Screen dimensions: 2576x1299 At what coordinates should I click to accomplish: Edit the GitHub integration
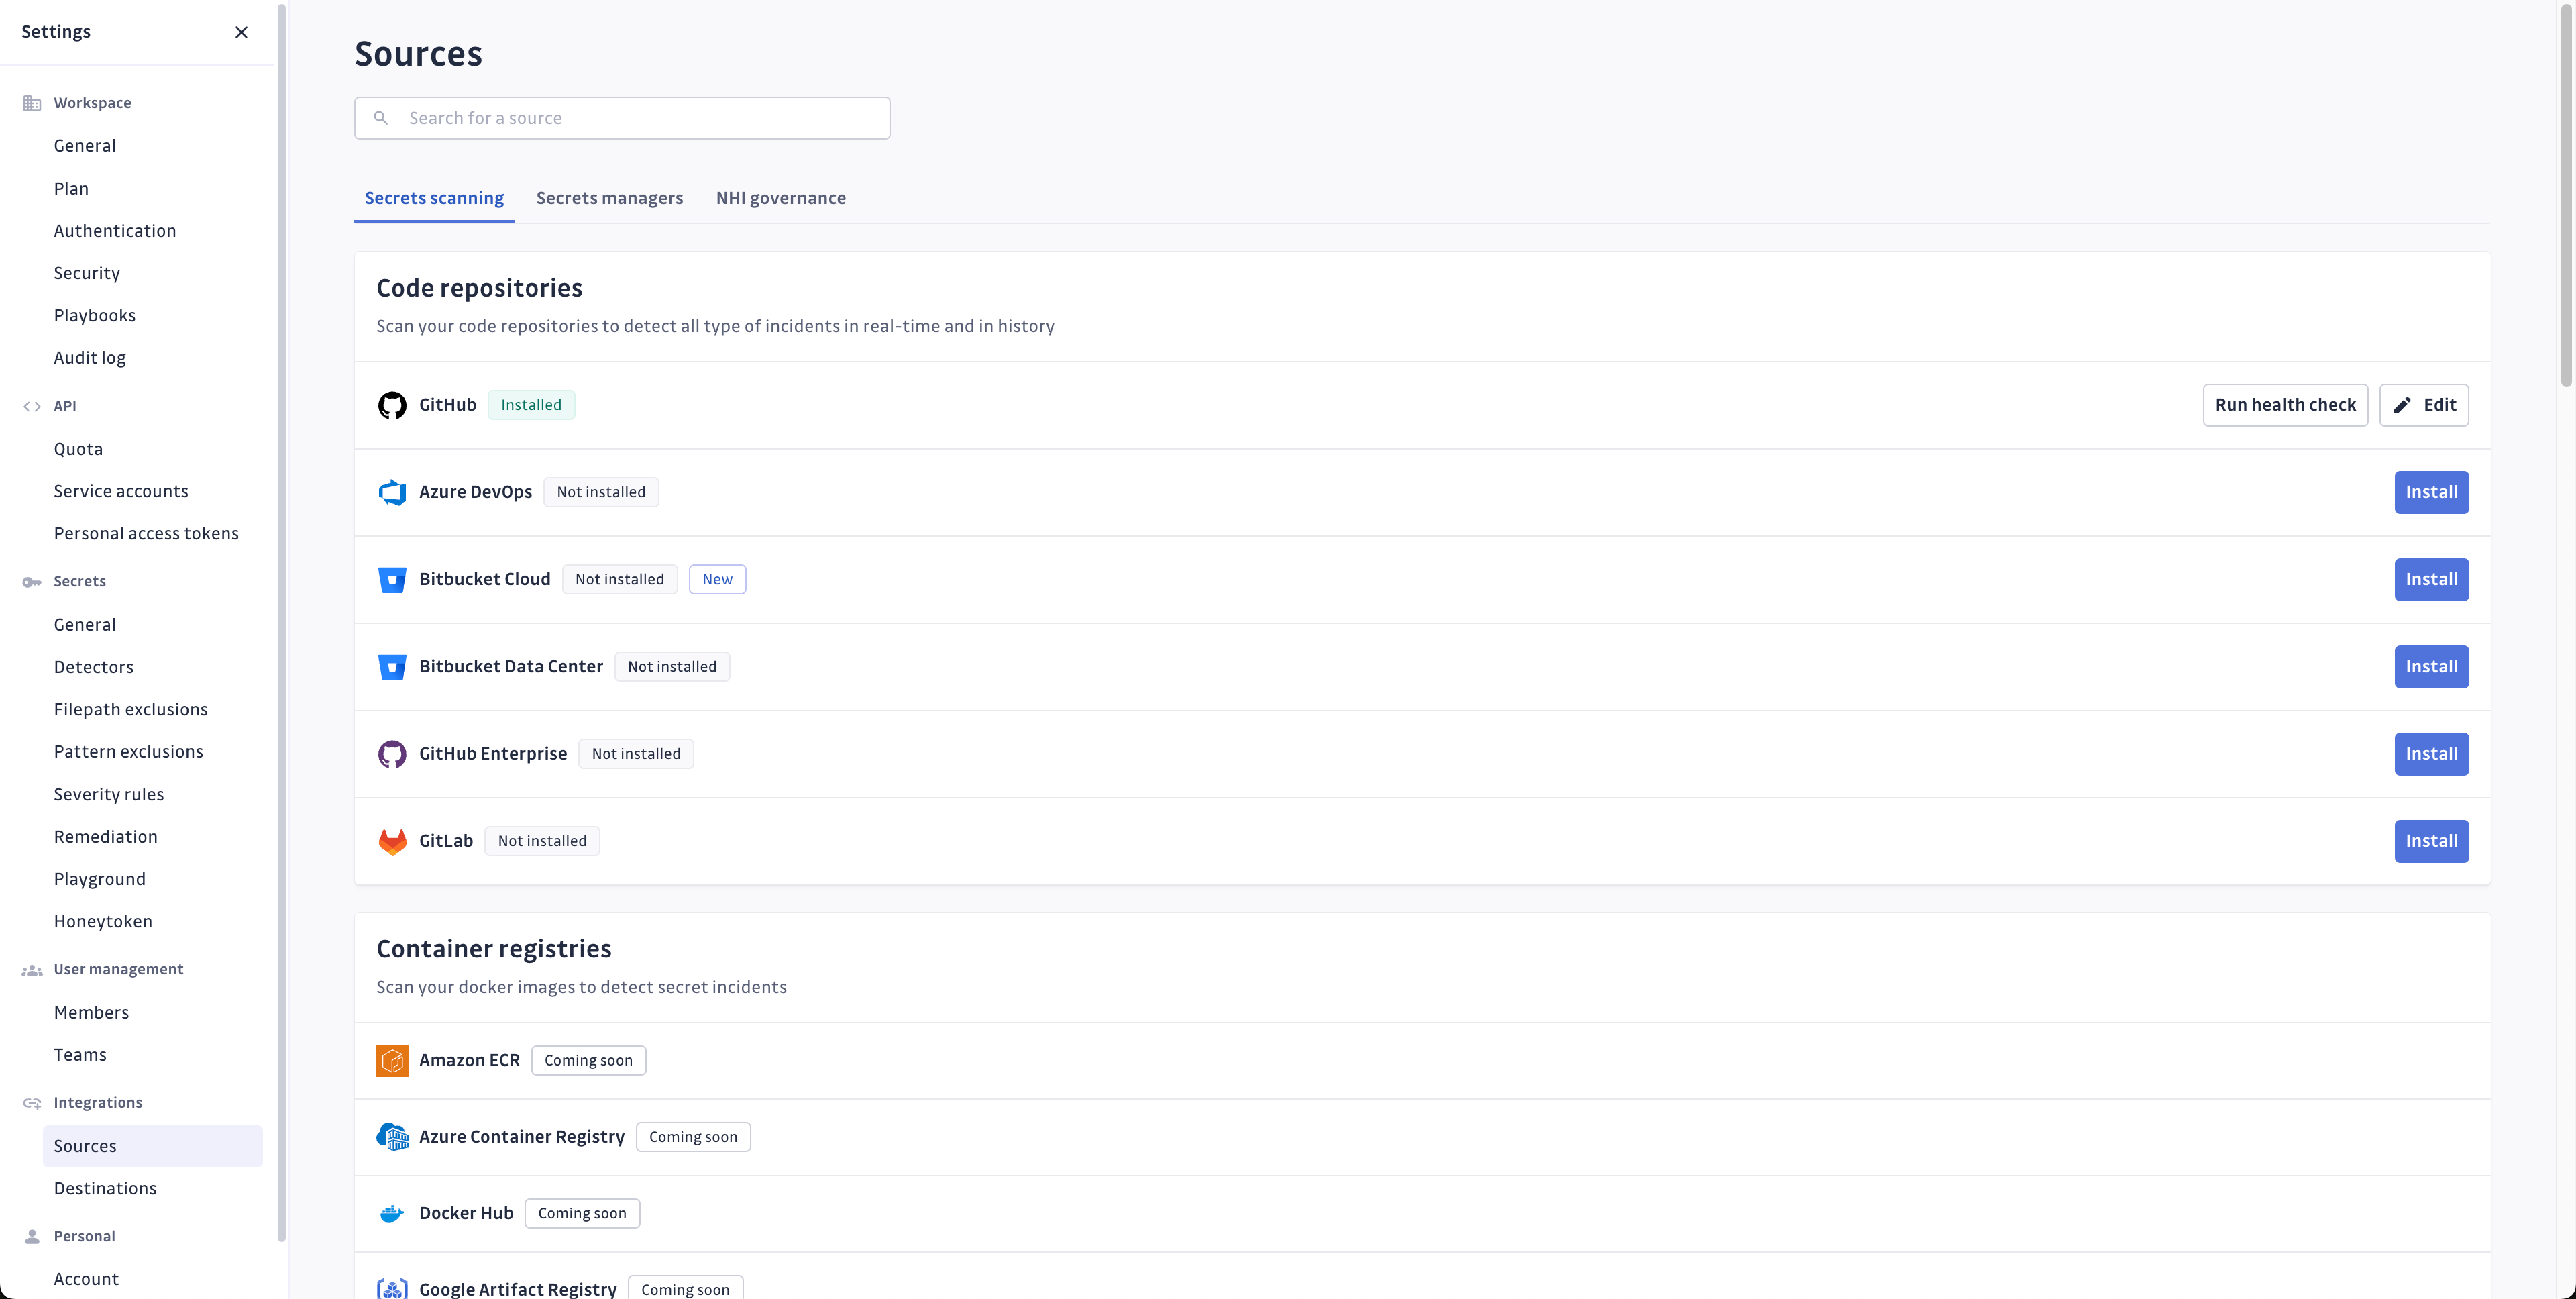pos(2424,405)
